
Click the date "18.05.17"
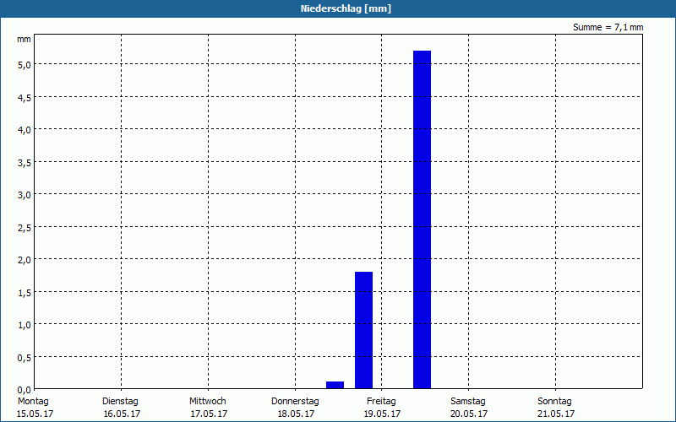coord(297,414)
